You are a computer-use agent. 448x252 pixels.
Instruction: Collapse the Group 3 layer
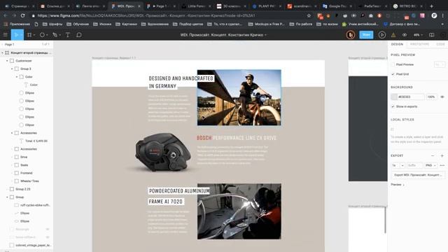pyautogui.click(x=12, y=69)
